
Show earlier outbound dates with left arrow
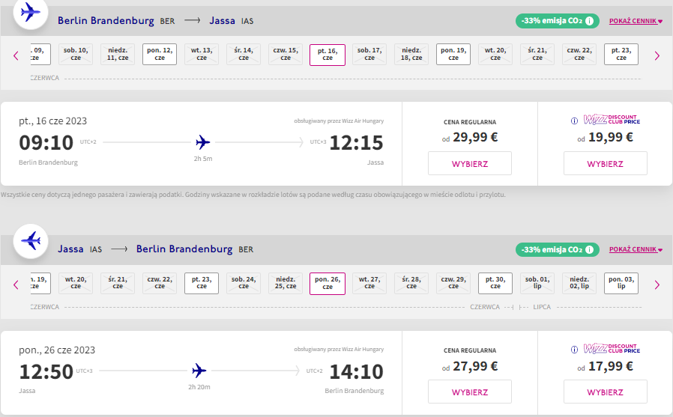pos(16,55)
